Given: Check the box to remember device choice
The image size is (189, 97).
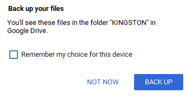Looking at the screenshot, I should (14, 54).
